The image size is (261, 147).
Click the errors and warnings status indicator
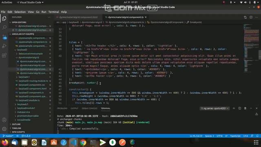(26, 136)
